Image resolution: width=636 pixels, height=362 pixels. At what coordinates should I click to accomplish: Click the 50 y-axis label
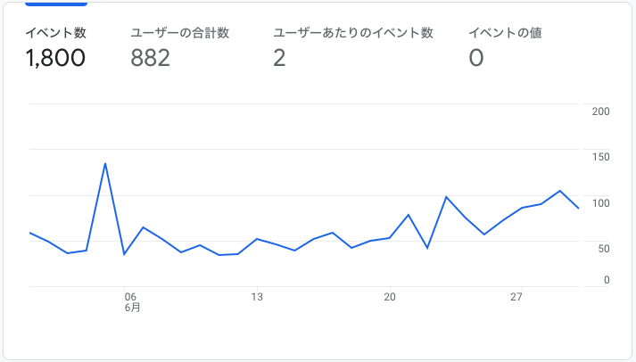click(604, 249)
